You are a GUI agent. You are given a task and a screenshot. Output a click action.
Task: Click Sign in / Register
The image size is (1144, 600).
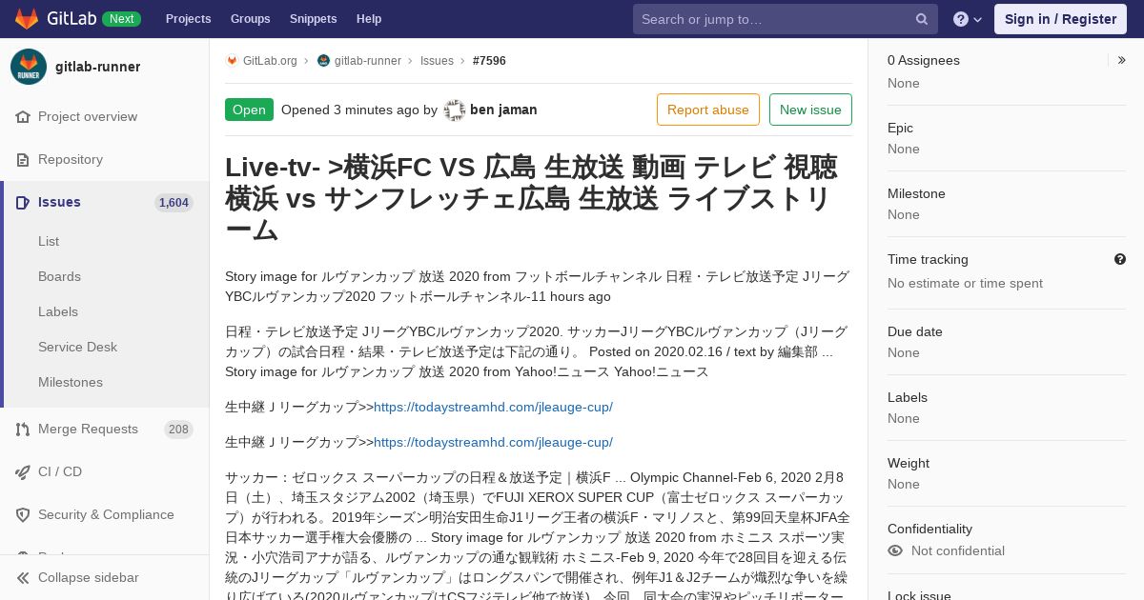pos(1060,19)
